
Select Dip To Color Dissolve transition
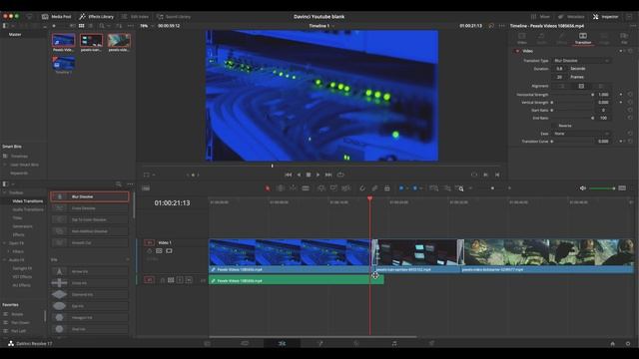pos(90,219)
